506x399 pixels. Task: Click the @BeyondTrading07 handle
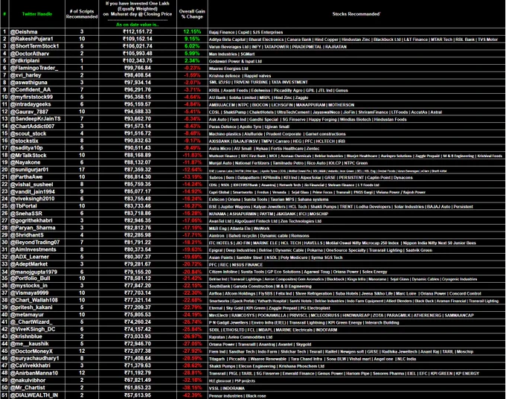pyautogui.click(x=35, y=243)
